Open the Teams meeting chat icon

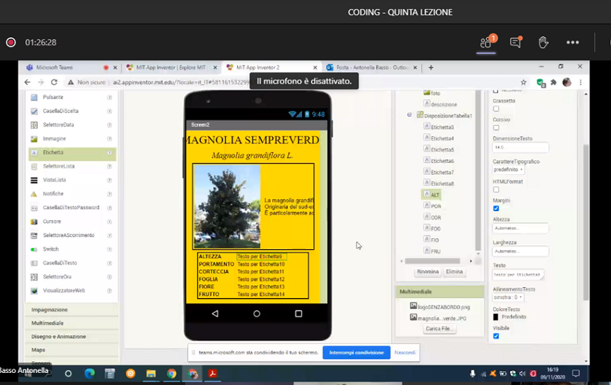(x=515, y=42)
